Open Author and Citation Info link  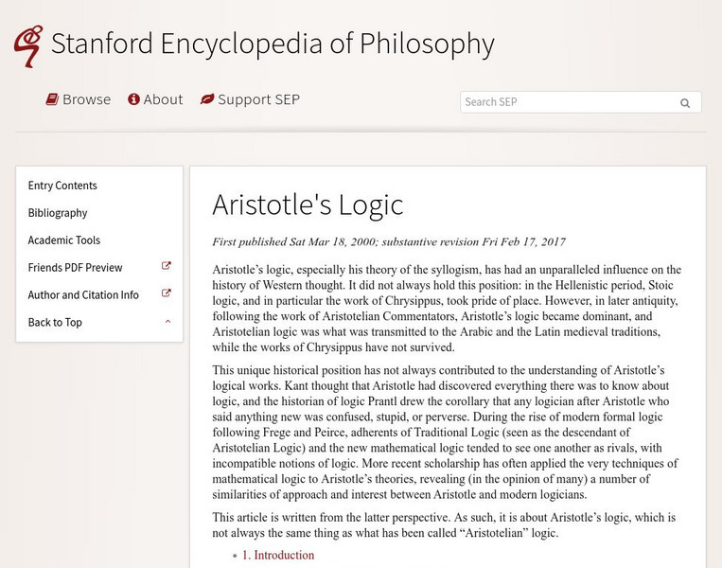[x=83, y=295]
